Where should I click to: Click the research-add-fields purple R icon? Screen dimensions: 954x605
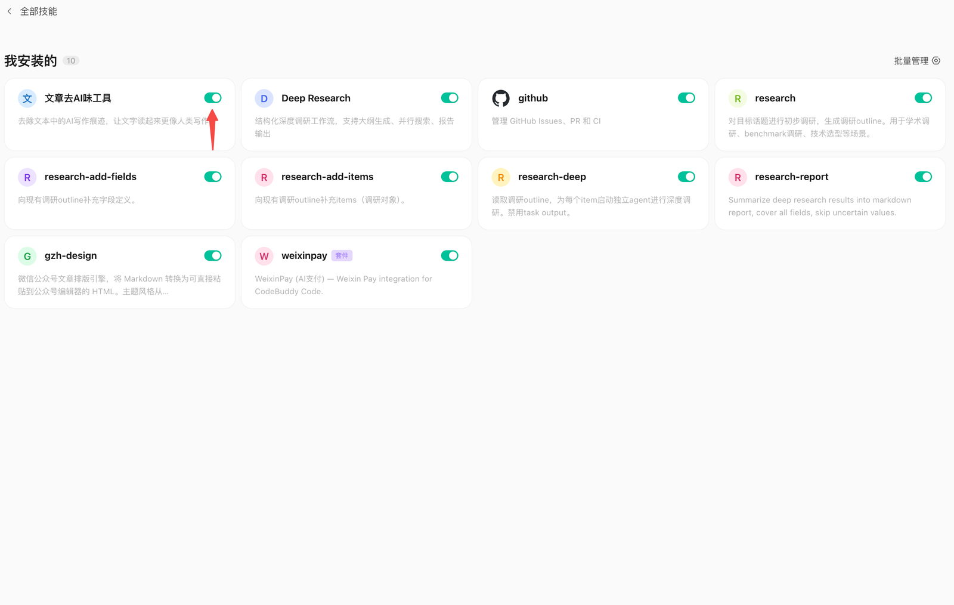tap(27, 177)
